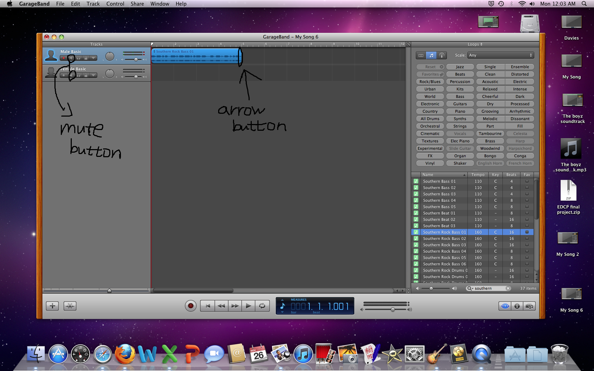Screen dimensions: 594x371
Task: Open the Loops library header dropdown
Action: click(x=475, y=45)
